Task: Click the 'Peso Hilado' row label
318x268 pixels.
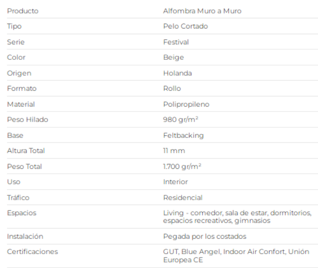Action: tap(28, 120)
